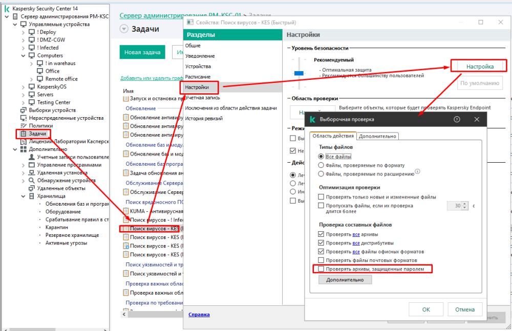Image resolution: width=512 pixels, height=331 pixels.
Task: Collapse the Хранилища tree node
Action: (x=23, y=196)
